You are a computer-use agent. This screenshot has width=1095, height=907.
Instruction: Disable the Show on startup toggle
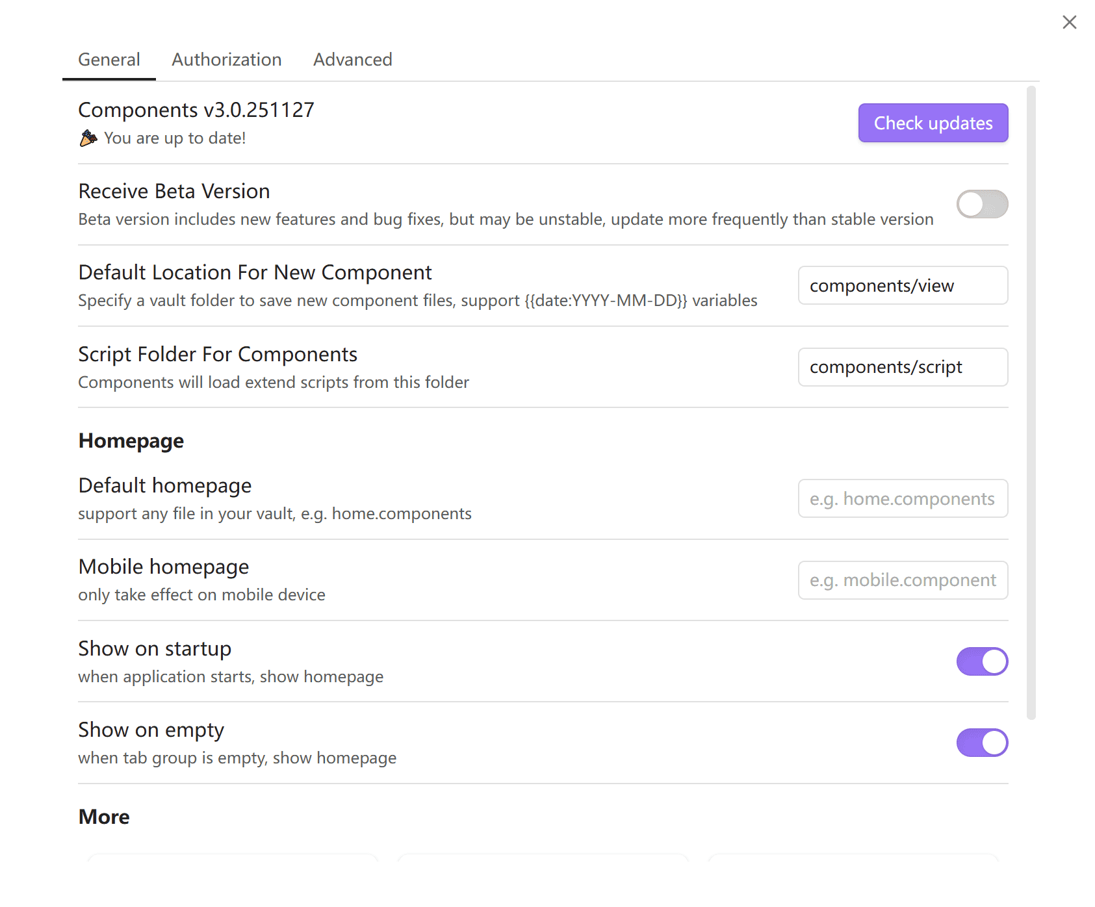point(981,661)
